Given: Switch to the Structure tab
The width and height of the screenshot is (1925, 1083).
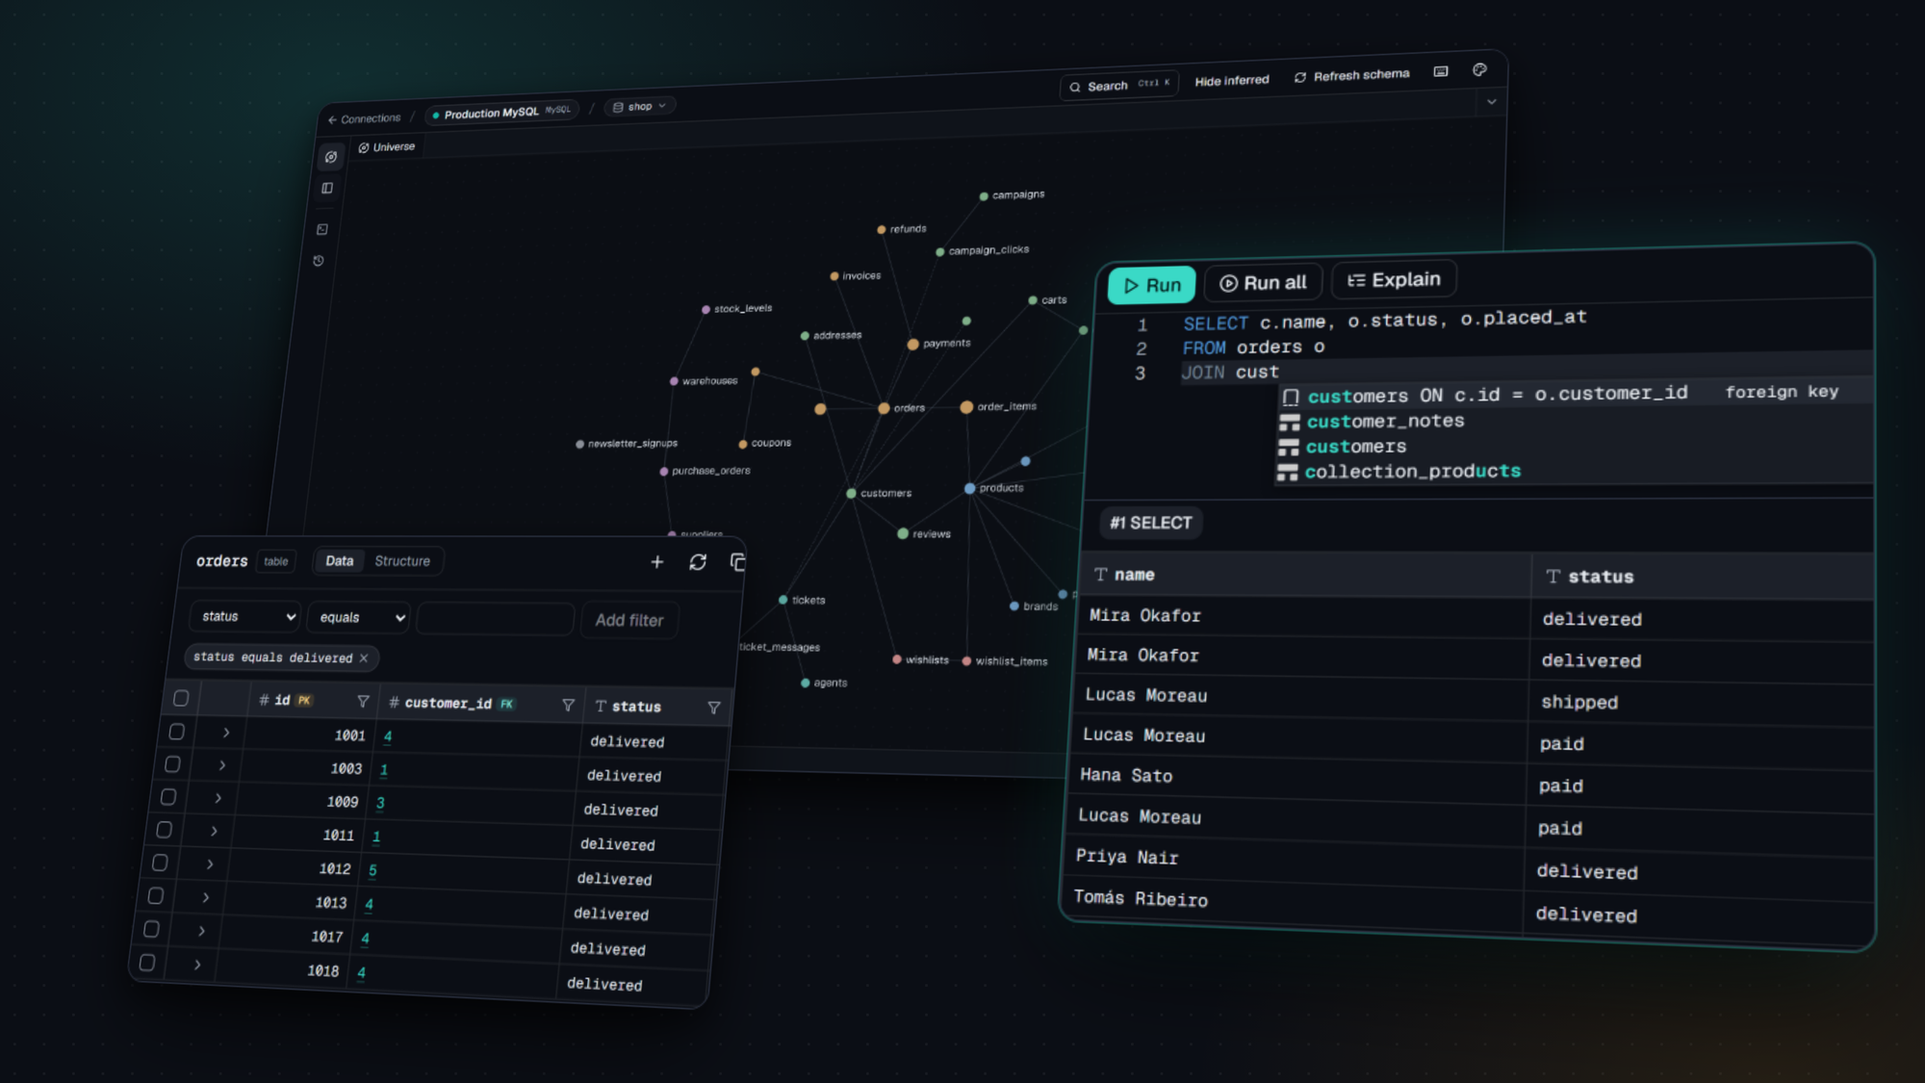Looking at the screenshot, I should coord(402,561).
